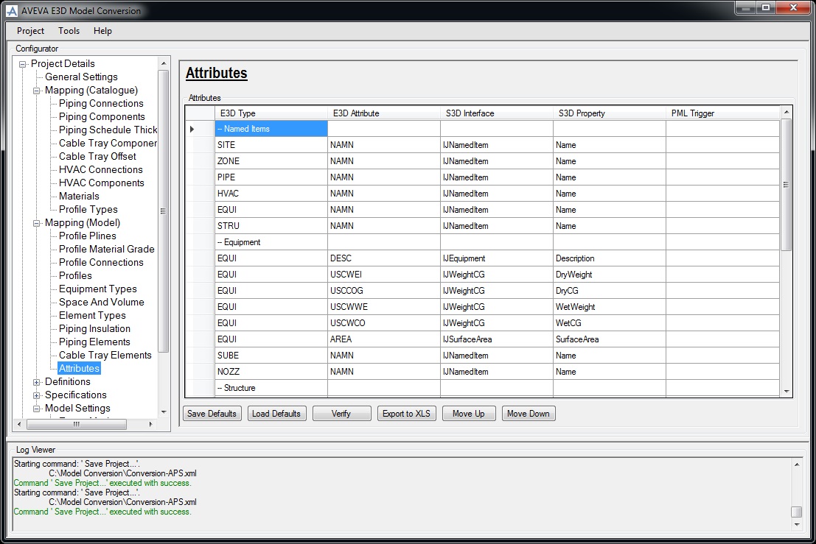Click the IJSurfaceArea interface cell
816x544 pixels.
pyautogui.click(x=497, y=339)
